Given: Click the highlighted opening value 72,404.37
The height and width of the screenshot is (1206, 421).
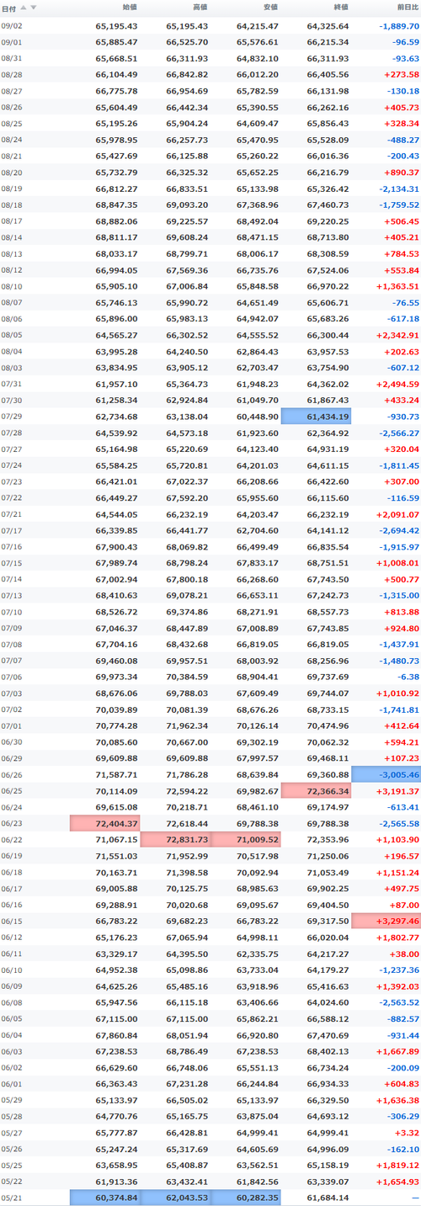Looking at the screenshot, I should coord(105,821).
